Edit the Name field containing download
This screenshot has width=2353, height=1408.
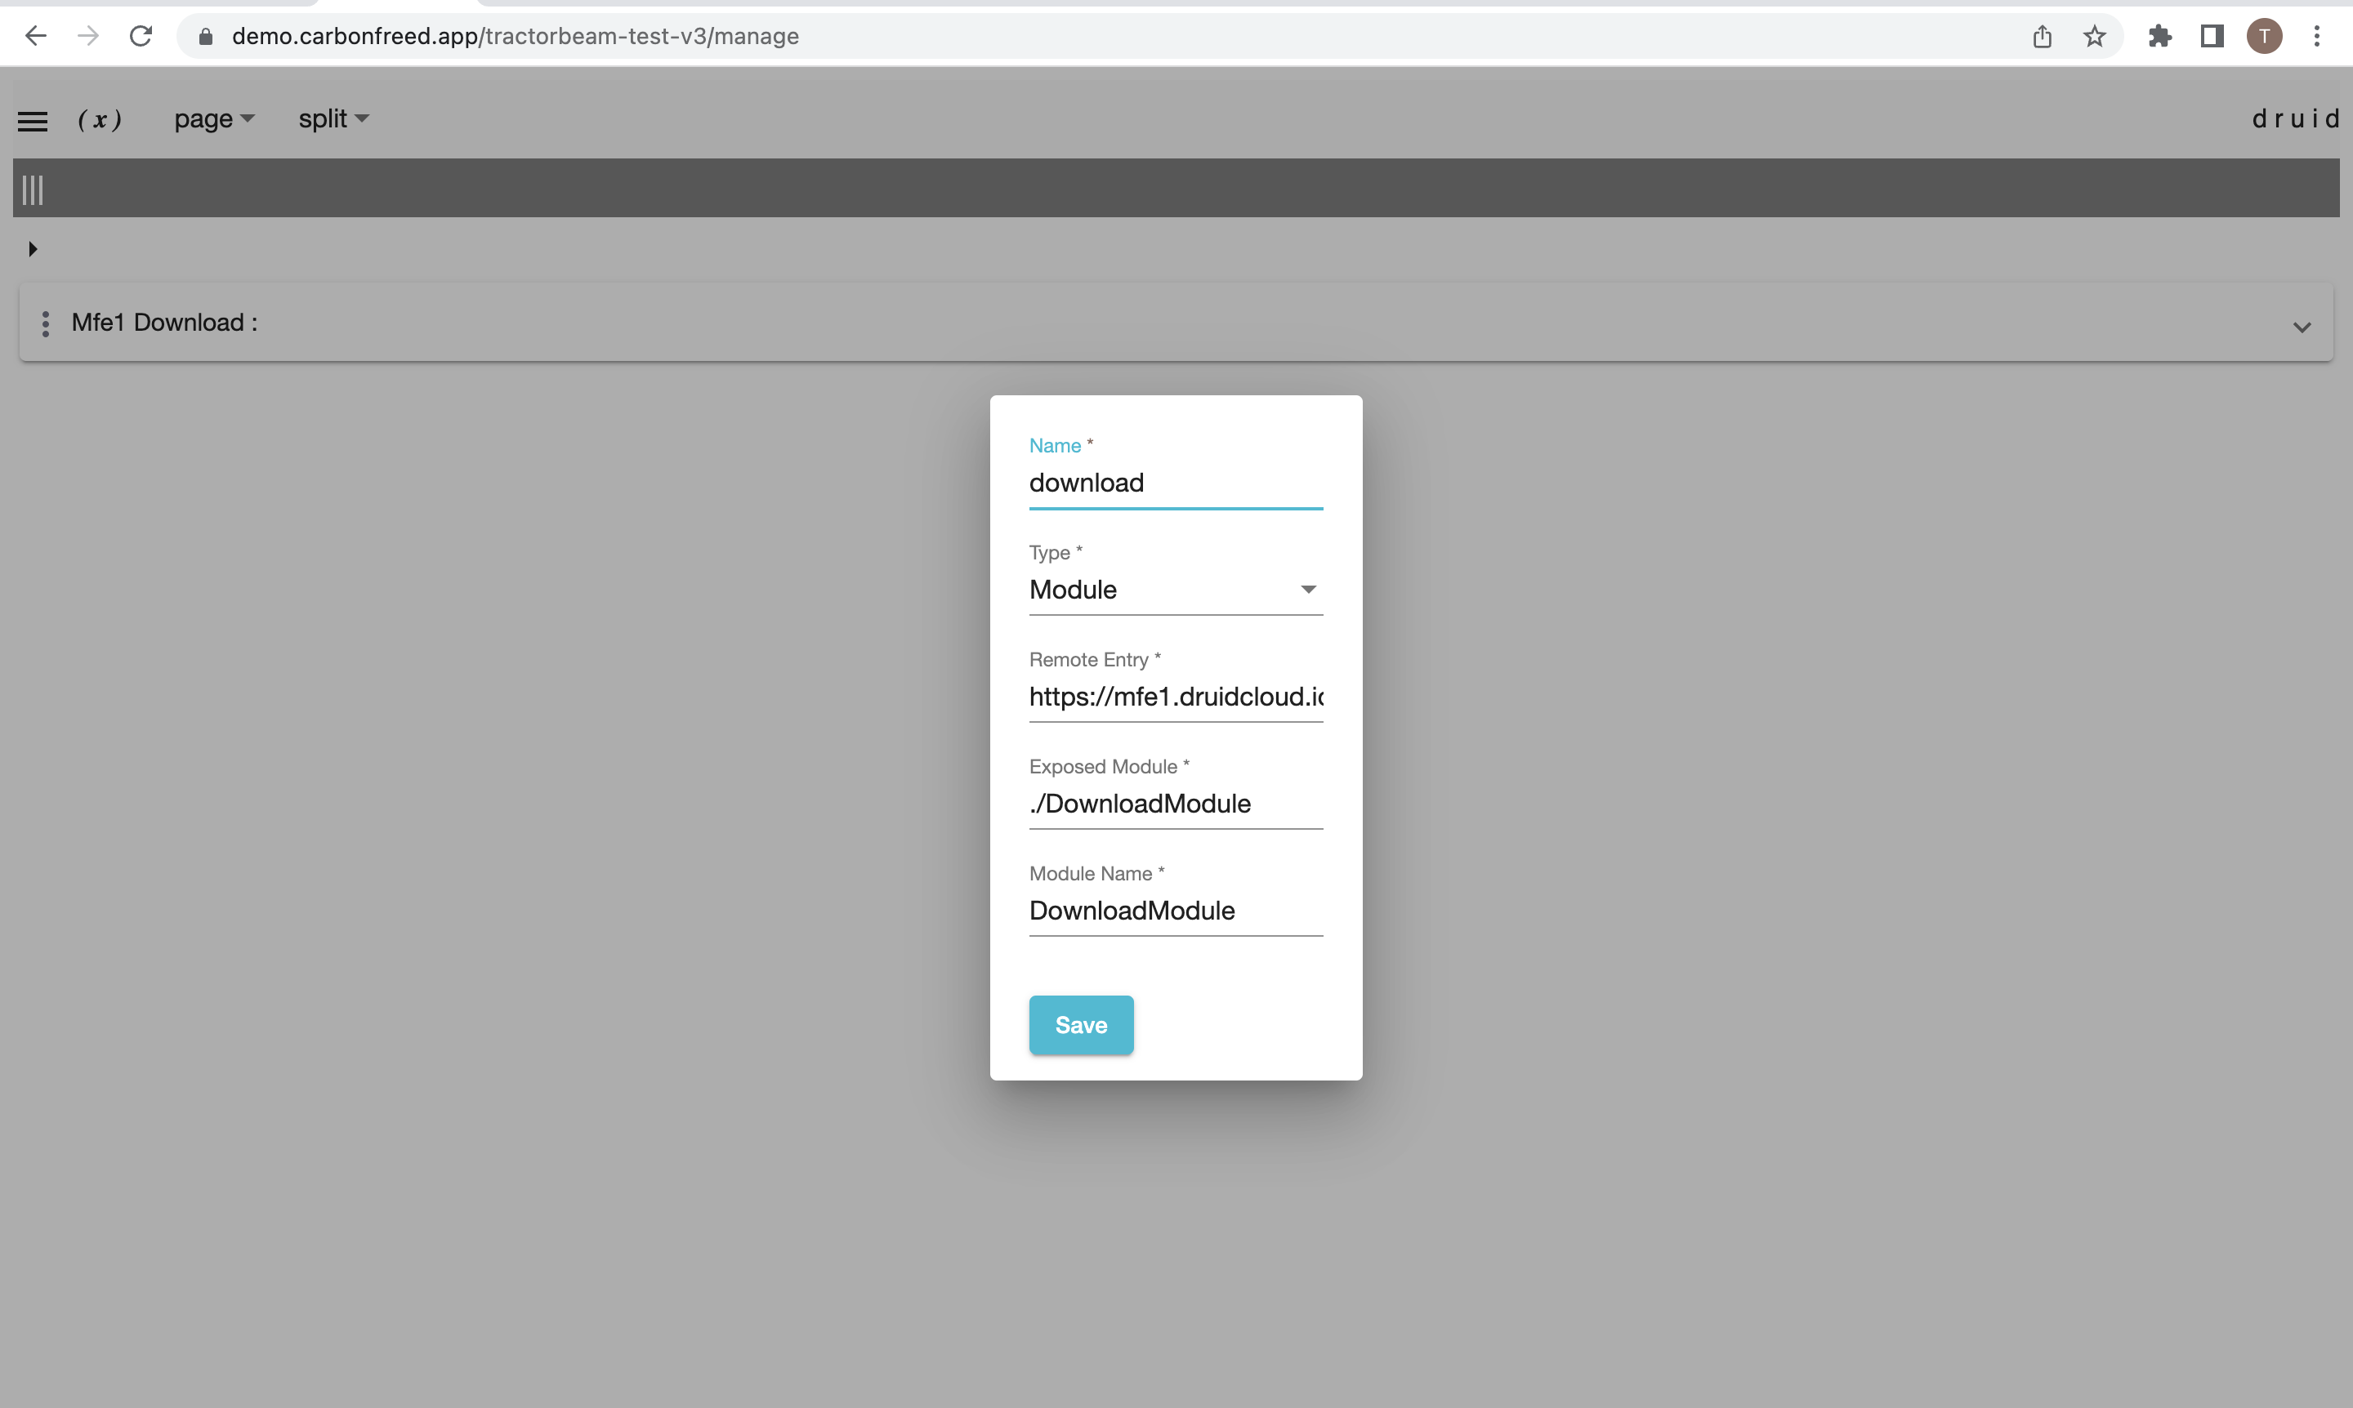click(x=1176, y=482)
